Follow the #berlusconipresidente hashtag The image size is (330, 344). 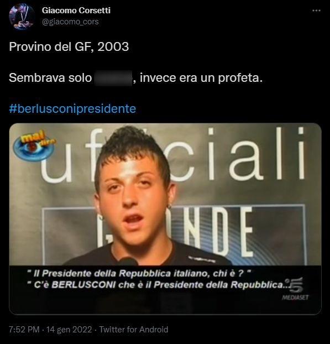(72, 108)
